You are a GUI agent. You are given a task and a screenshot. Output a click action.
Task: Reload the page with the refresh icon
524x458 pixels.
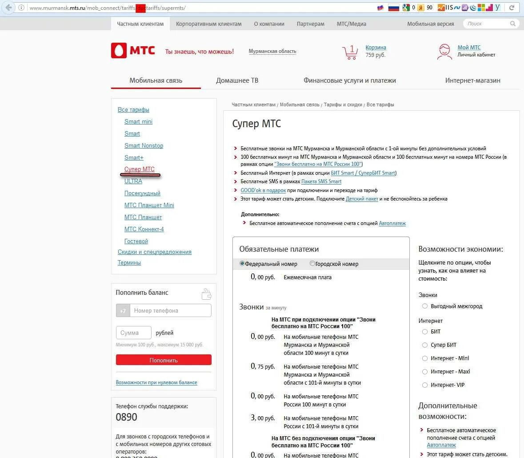[x=511, y=8]
